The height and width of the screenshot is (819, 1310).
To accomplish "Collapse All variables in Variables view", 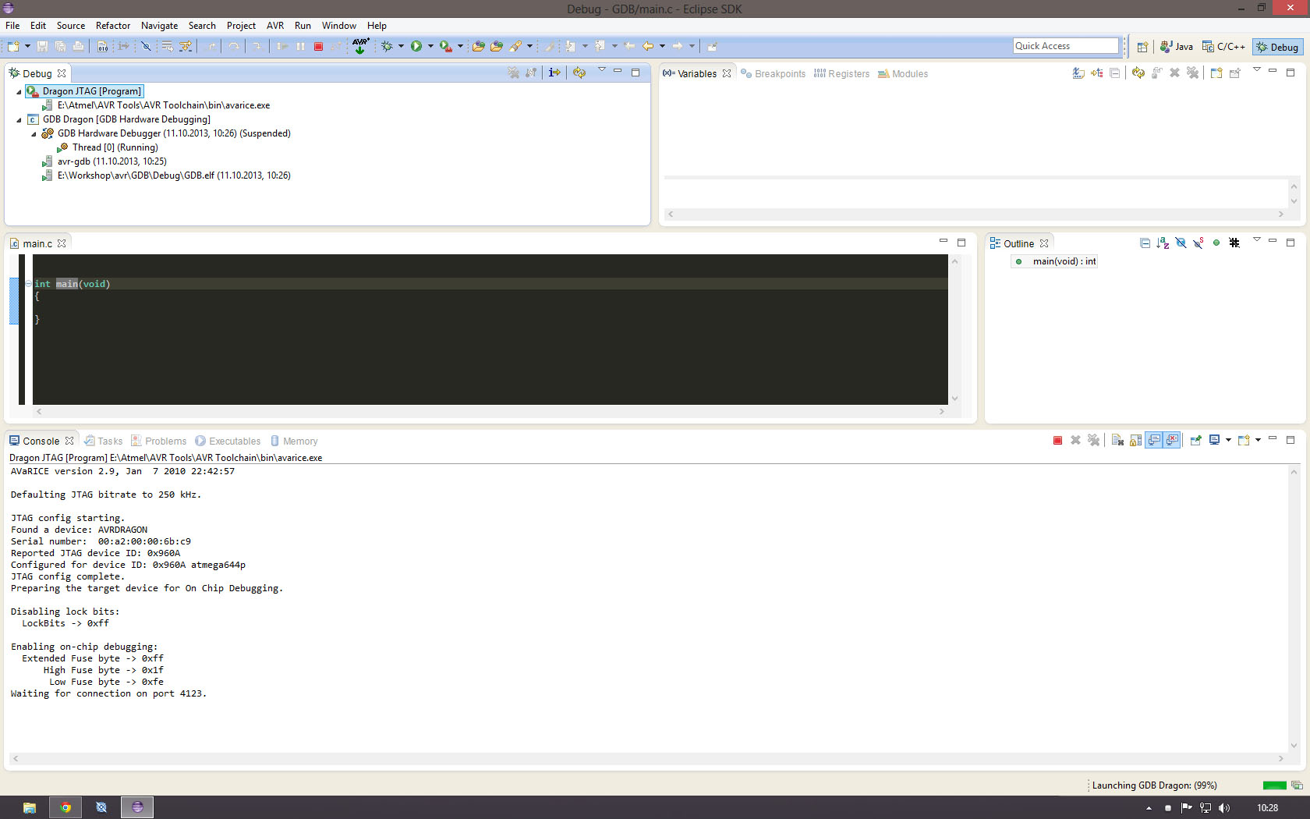I will tap(1115, 73).
